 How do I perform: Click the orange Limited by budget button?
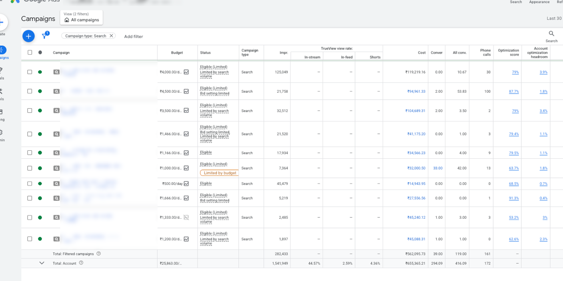(220, 173)
